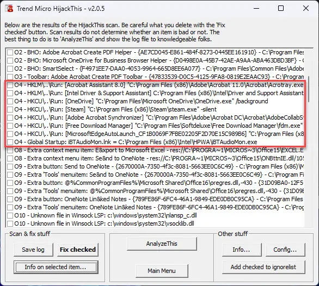Open the Config... settings

point(285,250)
